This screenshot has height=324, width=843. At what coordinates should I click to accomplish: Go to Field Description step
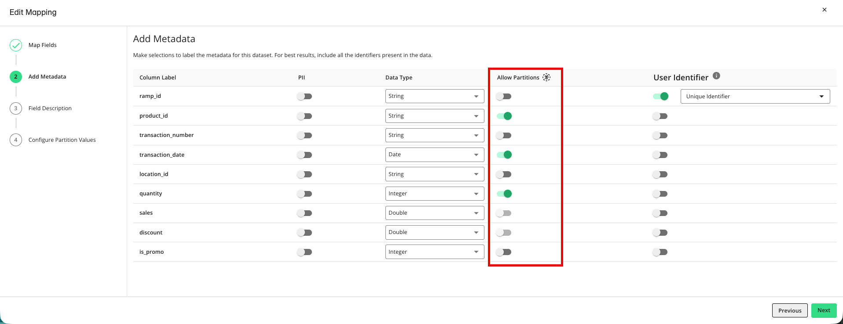(50, 108)
